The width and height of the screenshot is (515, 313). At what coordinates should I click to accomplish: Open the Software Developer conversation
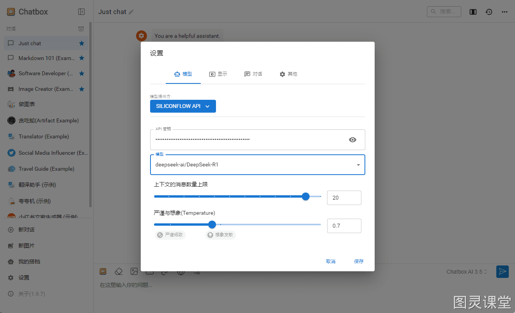(x=46, y=73)
